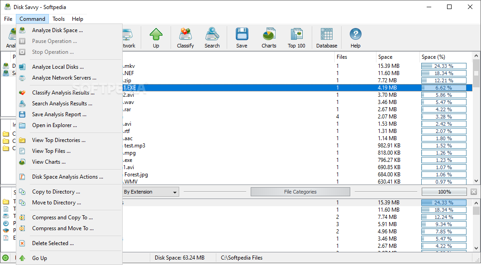The width and height of the screenshot is (481, 265).
Task: Click the Help question mark toolbar icon
Action: tap(355, 34)
